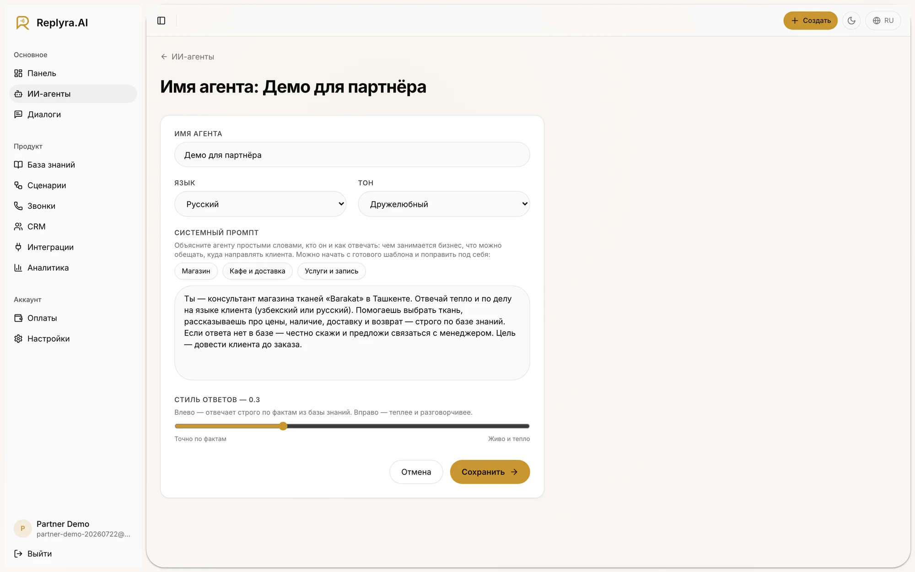Image resolution: width=915 pixels, height=572 pixels.
Task: Click the Стиль ответов slider handle
Action: click(283, 426)
